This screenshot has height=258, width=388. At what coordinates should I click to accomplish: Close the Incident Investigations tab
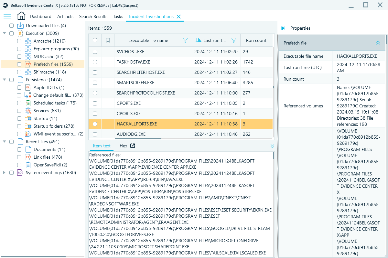point(178,16)
